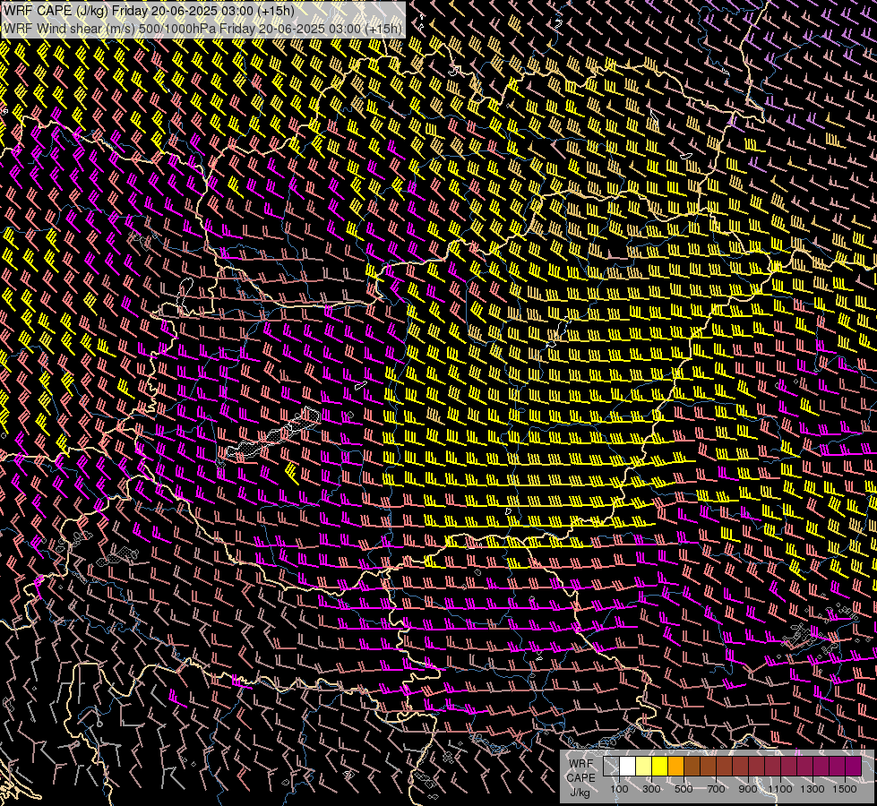Click the legend value 100
Image resolution: width=877 pixels, height=806 pixels.
619,789
